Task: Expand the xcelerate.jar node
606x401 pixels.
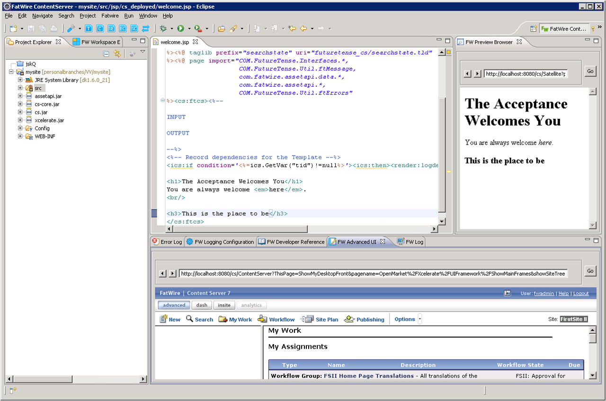Action: tap(20, 120)
